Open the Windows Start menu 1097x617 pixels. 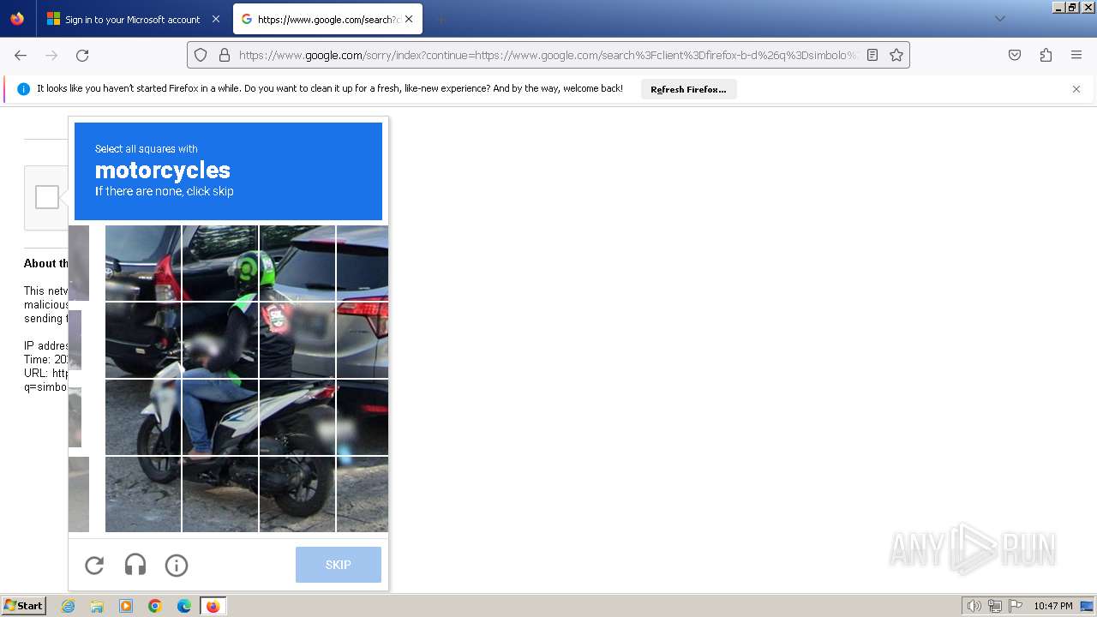[23, 606]
